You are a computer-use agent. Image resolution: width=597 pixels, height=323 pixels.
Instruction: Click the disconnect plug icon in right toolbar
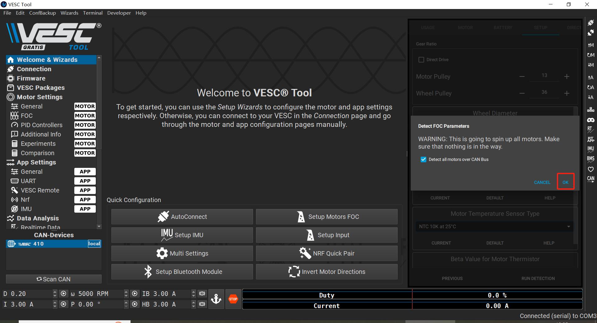point(590,33)
